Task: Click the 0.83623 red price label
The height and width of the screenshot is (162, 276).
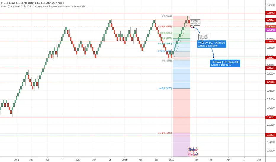Action: 271,58
